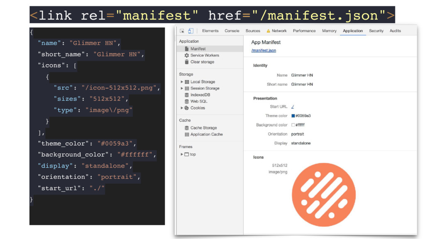
Task: Click the standalone display value
Action: [x=301, y=143]
